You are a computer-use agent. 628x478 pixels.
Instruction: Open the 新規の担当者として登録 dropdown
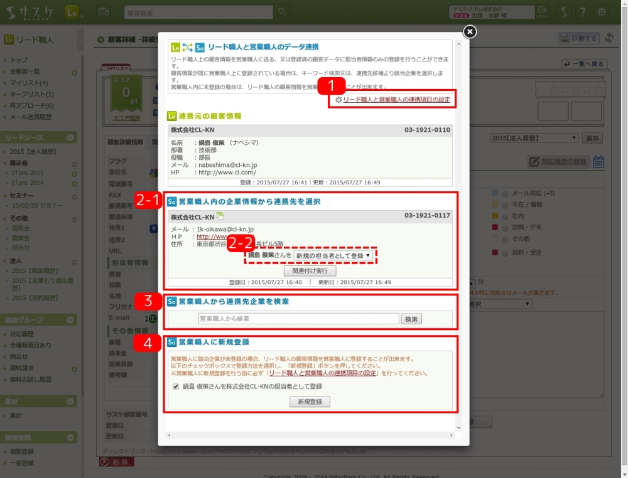[333, 255]
